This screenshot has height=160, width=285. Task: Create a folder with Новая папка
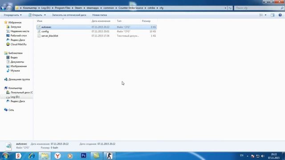pos(99,15)
